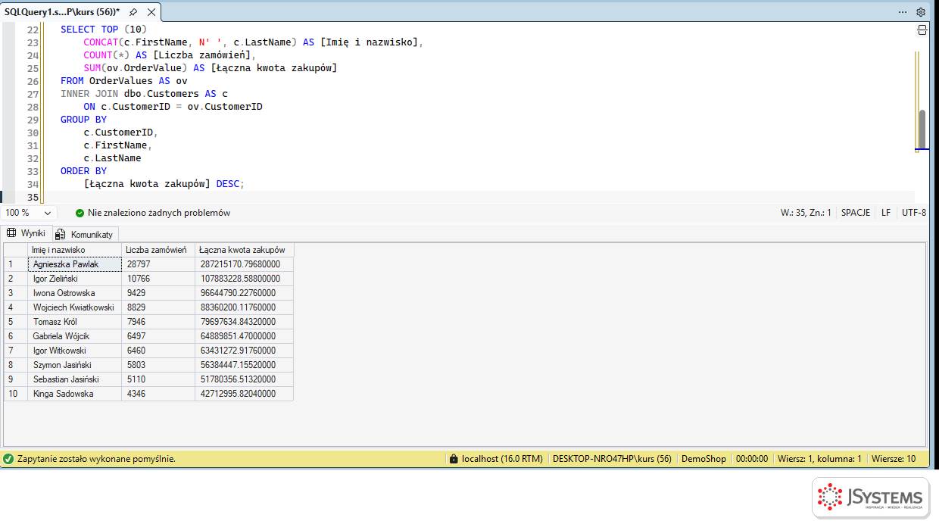Click the 'localhost (16.0 RTM)' status entry
The image size is (939, 524).
[x=502, y=459]
